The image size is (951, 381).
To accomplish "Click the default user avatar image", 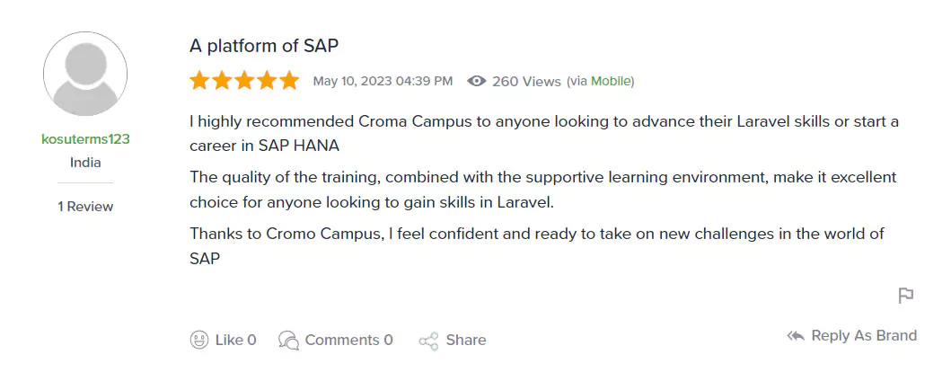I will pos(85,74).
